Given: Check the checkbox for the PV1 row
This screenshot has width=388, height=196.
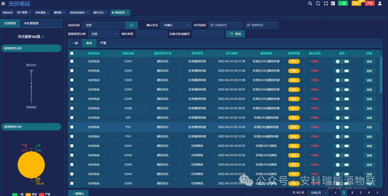Looking at the screenshot, I should tap(72, 127).
